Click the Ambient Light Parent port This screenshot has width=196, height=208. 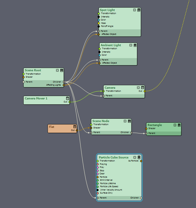tap(100, 60)
